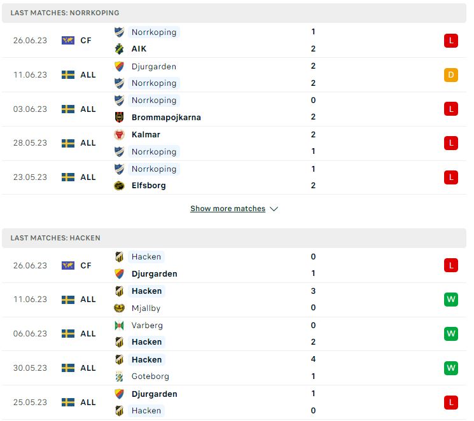Select Brommapojkarna team name
The width and height of the screenshot is (474, 421).
(x=166, y=117)
